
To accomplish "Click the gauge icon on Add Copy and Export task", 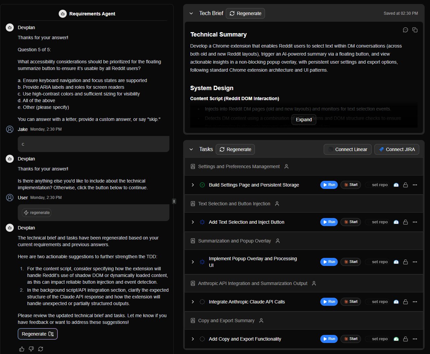I will (x=396, y=339).
